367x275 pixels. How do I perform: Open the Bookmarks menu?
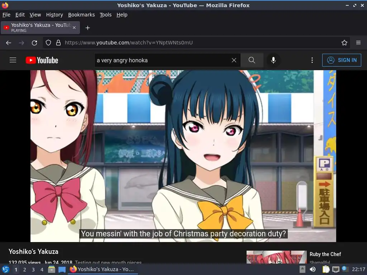point(81,15)
